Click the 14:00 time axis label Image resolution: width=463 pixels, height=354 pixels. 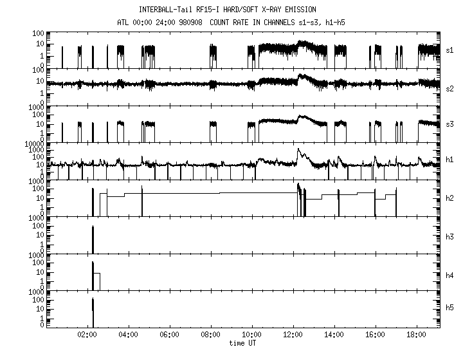(334, 336)
